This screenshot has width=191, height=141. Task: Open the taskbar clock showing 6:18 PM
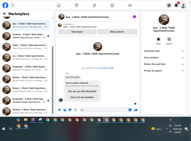click(x=178, y=129)
